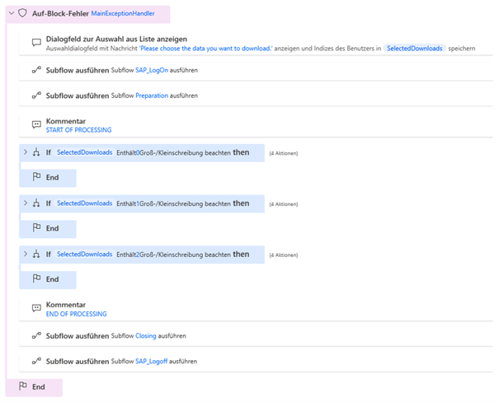Click subflow icon of SAP_Logoff action
The height and width of the screenshot is (402, 499).
coord(36,361)
